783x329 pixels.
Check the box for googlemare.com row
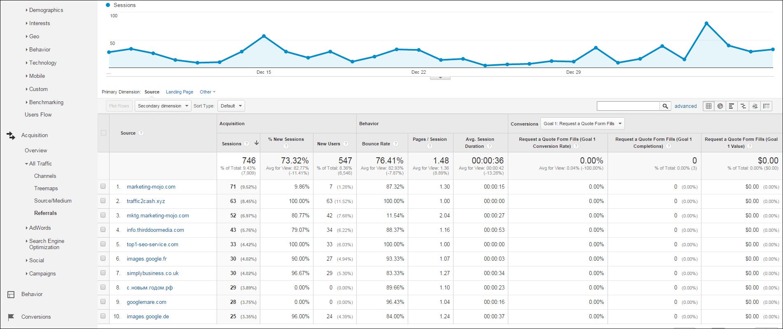103,302
